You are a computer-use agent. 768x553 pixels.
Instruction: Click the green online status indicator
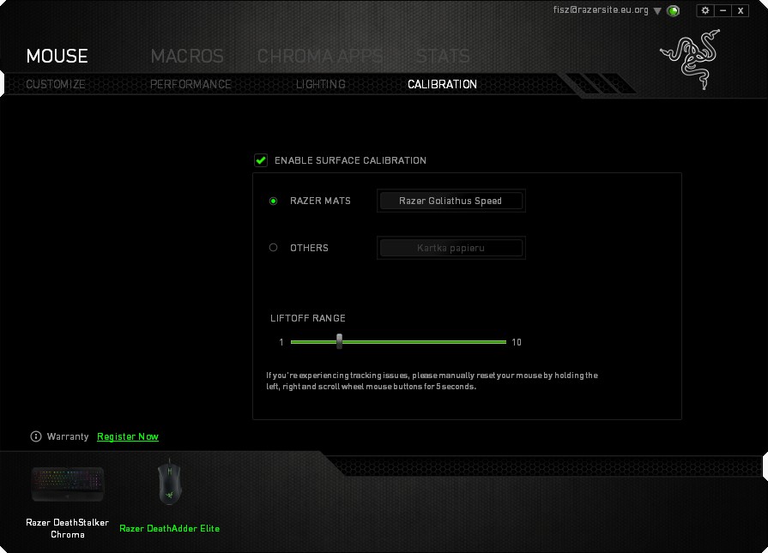pyautogui.click(x=674, y=11)
